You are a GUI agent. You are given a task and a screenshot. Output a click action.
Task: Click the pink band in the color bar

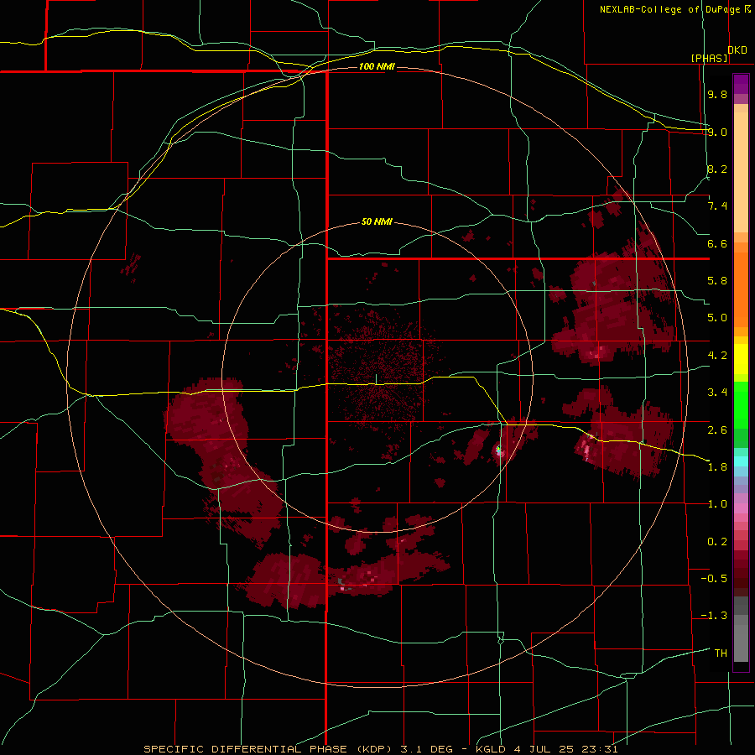741,508
